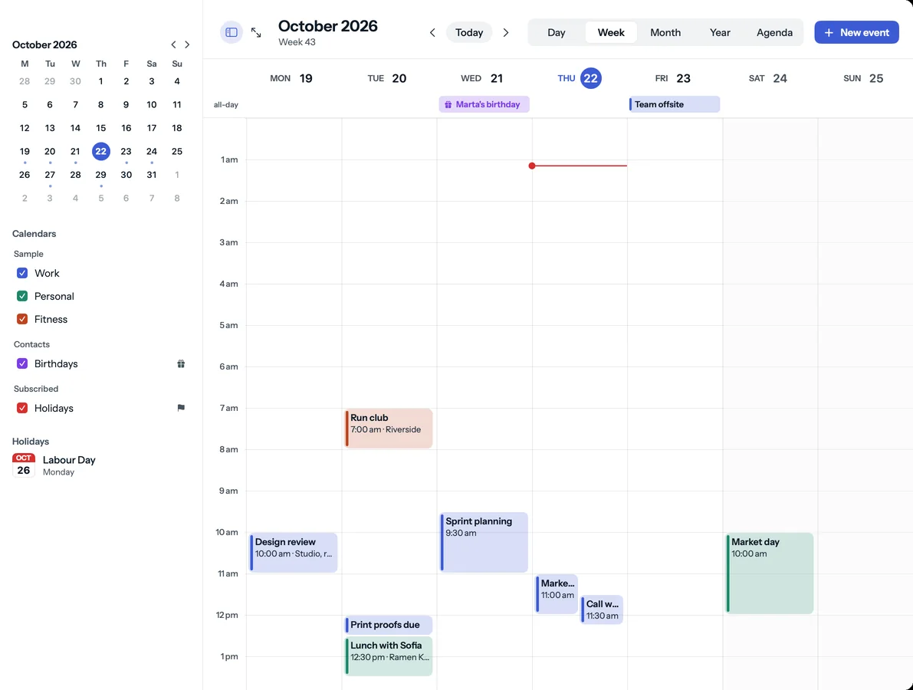Uncheck the Work calendar
913x690 pixels.
coord(22,273)
